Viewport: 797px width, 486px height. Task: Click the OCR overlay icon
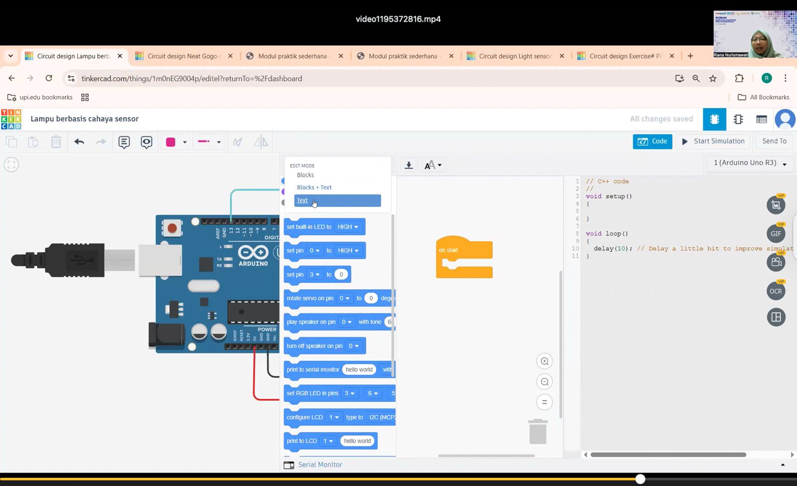coord(776,291)
